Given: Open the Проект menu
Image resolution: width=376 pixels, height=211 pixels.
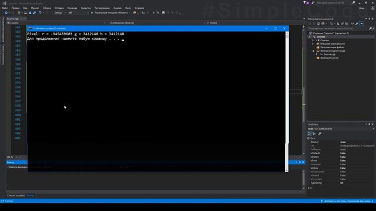Looking at the screenshot, I should pos(35,8).
